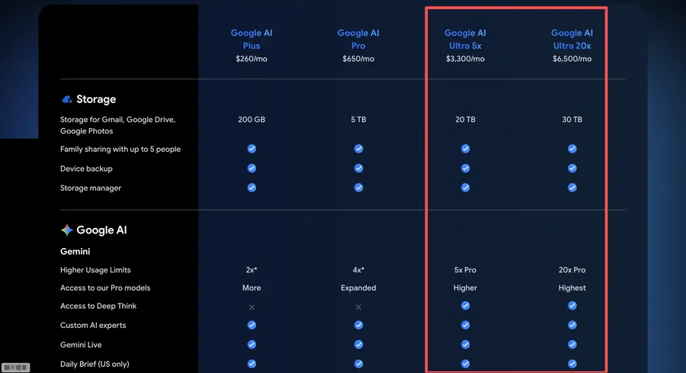Click the Access to our Pro models label
The width and height of the screenshot is (686, 373).
click(105, 288)
